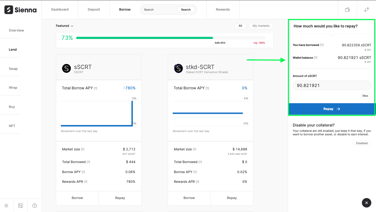Viewport: 376px width, 212px height.
Task: Show help for stkd-SCRT Total Borrow APY
Action: pos(207,88)
